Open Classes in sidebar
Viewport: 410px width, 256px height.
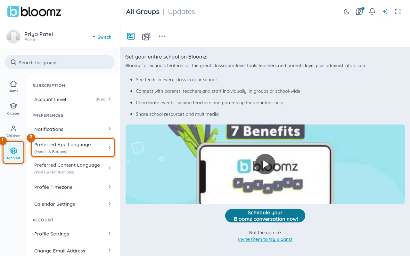click(13, 109)
